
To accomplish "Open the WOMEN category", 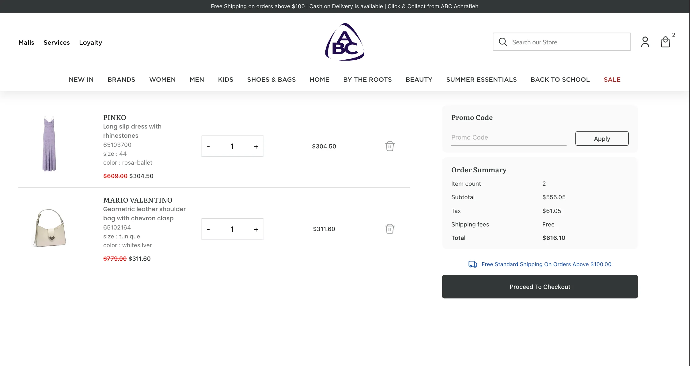I will (162, 80).
